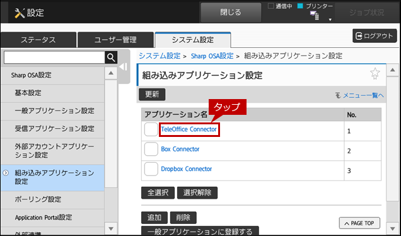This screenshot has height=236, width=401.
Task: Select Application Portal設定 in the sidebar
Action: click(52, 217)
